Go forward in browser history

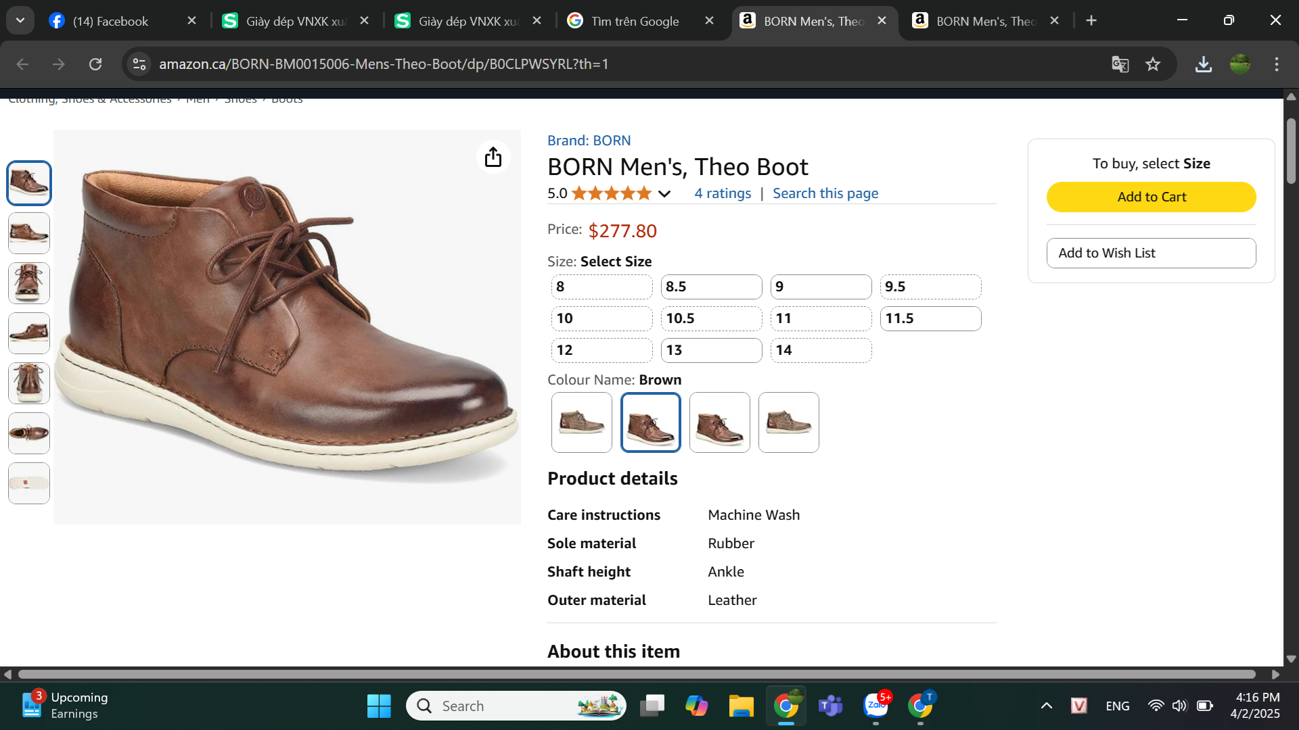[59, 64]
